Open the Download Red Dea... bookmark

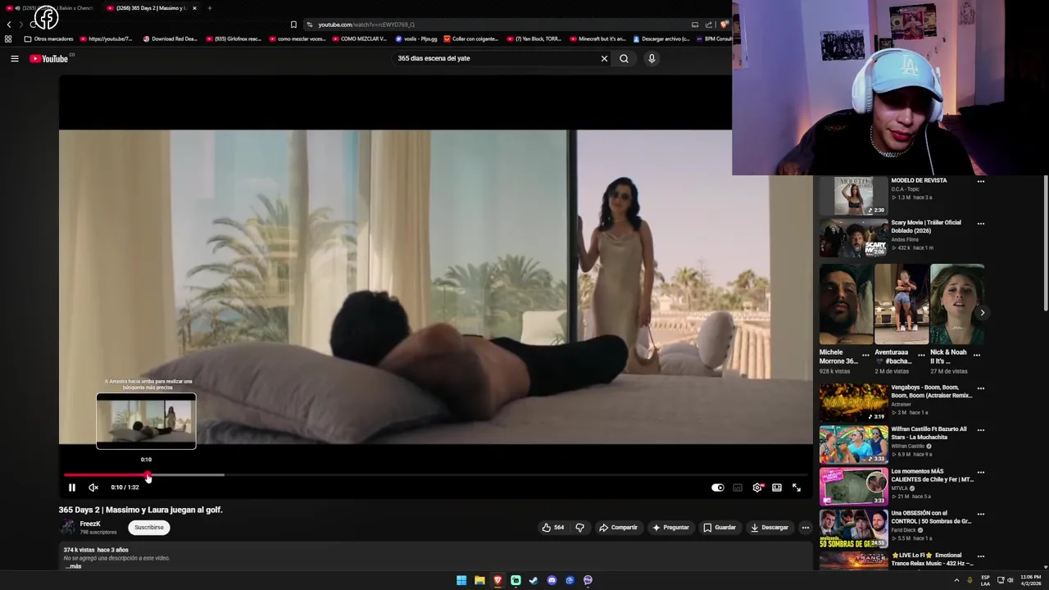click(170, 39)
